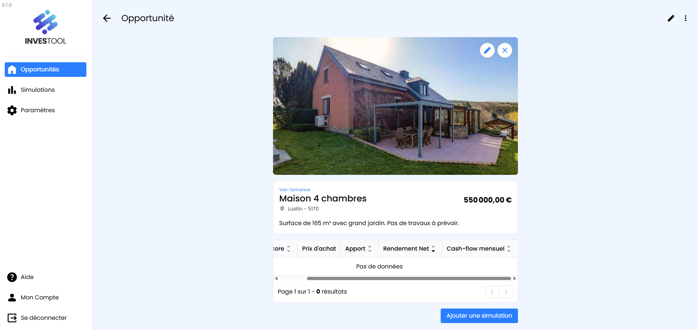
Task: Go back using the arrow icon
Action: [107, 18]
